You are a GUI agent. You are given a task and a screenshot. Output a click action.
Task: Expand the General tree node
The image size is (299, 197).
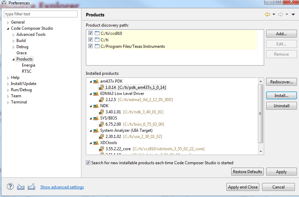click(8, 23)
